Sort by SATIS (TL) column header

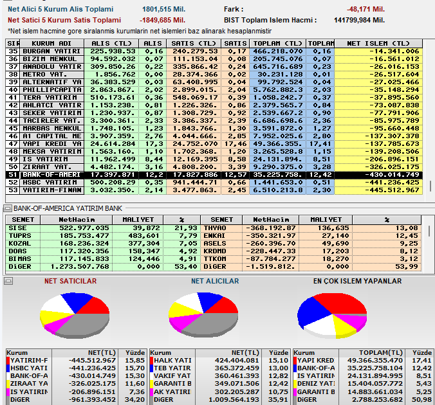tap(193, 44)
